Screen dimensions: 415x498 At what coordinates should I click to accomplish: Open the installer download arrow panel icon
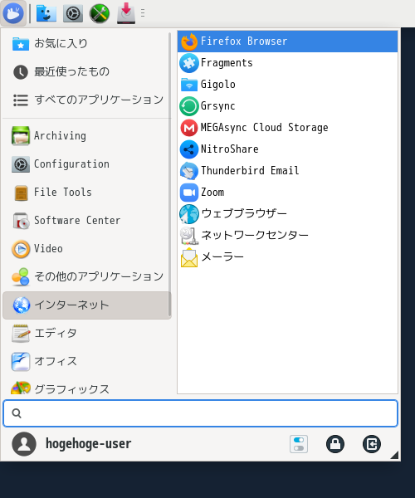pyautogui.click(x=126, y=13)
